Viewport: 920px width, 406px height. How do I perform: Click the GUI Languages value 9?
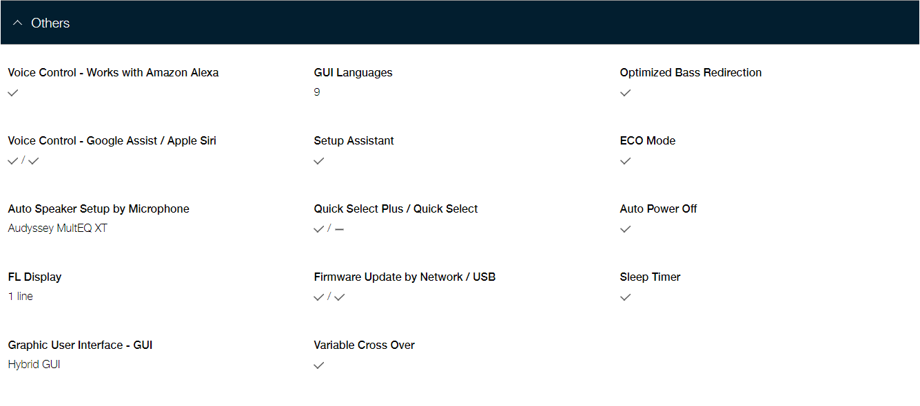[x=317, y=92]
